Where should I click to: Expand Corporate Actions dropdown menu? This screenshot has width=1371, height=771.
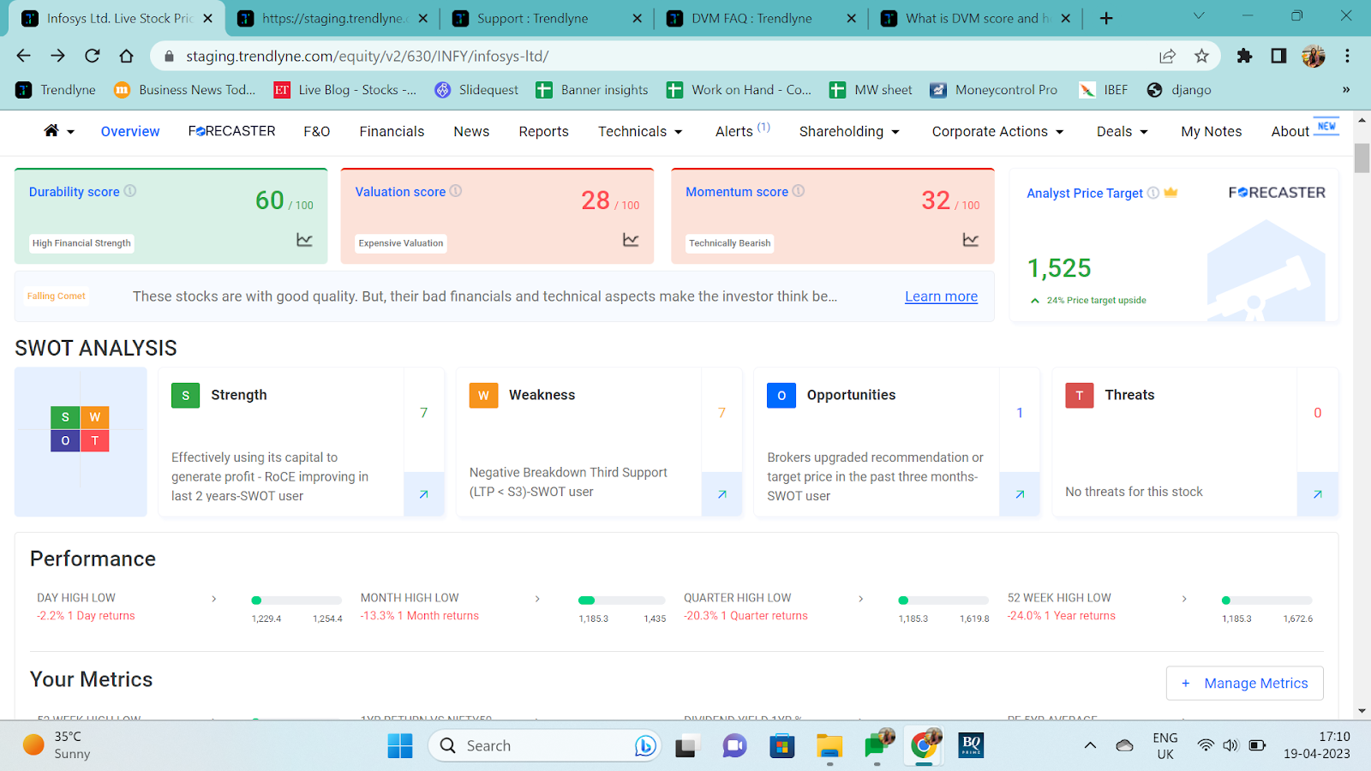tap(1060, 132)
